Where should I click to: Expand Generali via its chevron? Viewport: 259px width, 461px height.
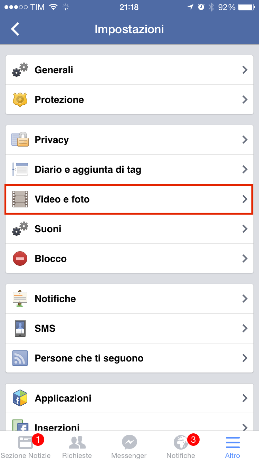245,70
